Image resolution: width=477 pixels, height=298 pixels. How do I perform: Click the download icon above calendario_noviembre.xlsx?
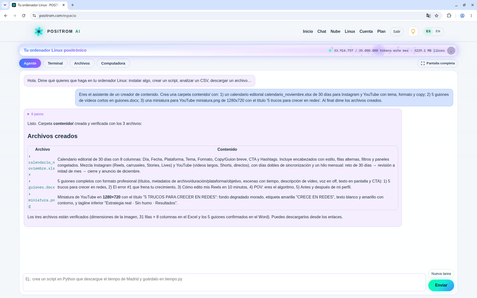(30, 157)
